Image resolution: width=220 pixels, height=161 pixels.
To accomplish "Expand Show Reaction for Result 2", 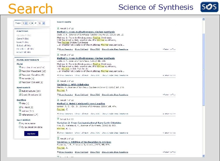I will pos(65,75).
